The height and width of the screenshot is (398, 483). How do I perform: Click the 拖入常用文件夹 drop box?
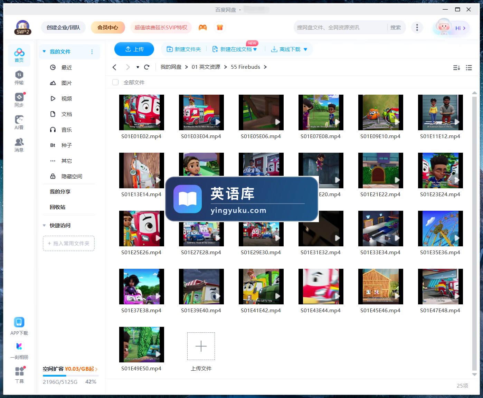tap(69, 244)
